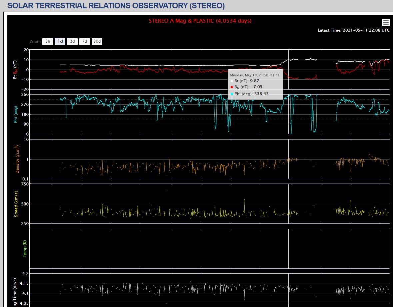This screenshot has width=393, height=307.
Task: Click the 360 tick on the Phi axis
Action: (x=25, y=95)
